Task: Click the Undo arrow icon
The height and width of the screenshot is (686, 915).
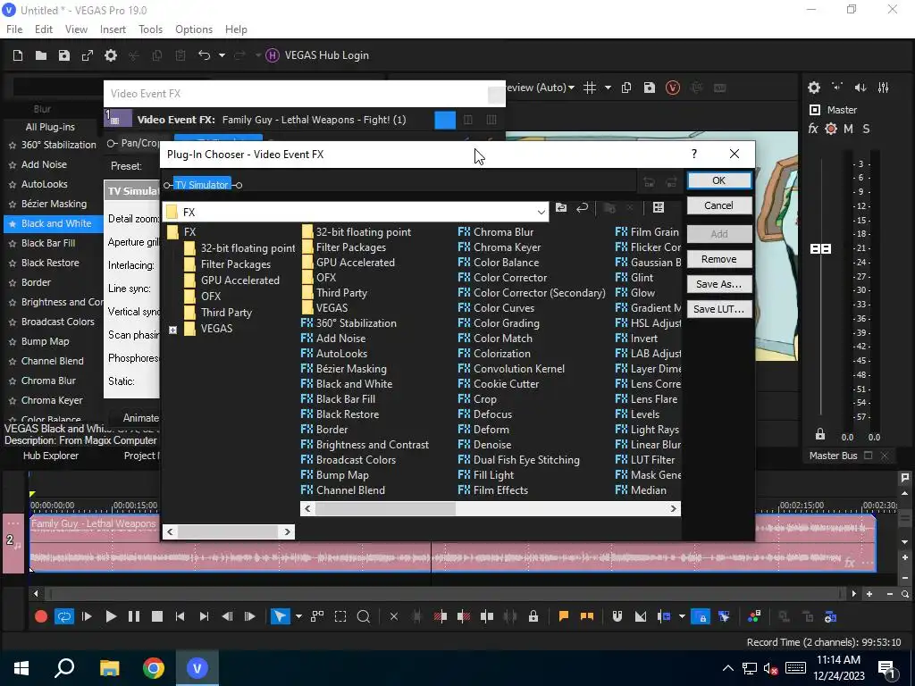Action: click(x=204, y=55)
